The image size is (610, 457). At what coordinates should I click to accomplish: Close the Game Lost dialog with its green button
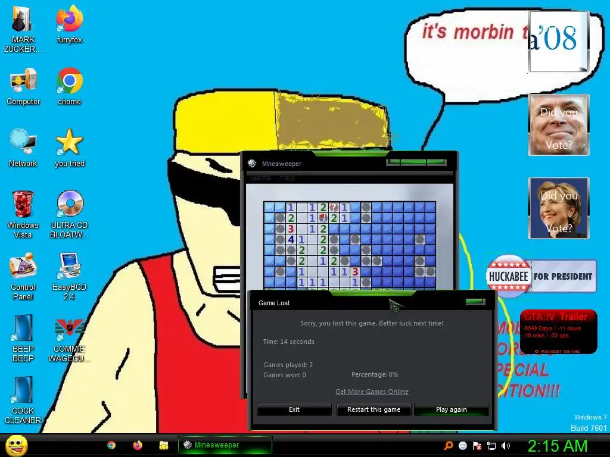(x=475, y=302)
